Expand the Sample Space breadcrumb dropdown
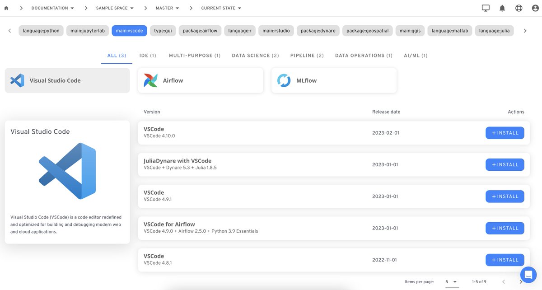This screenshot has width=542, height=290. [115, 8]
